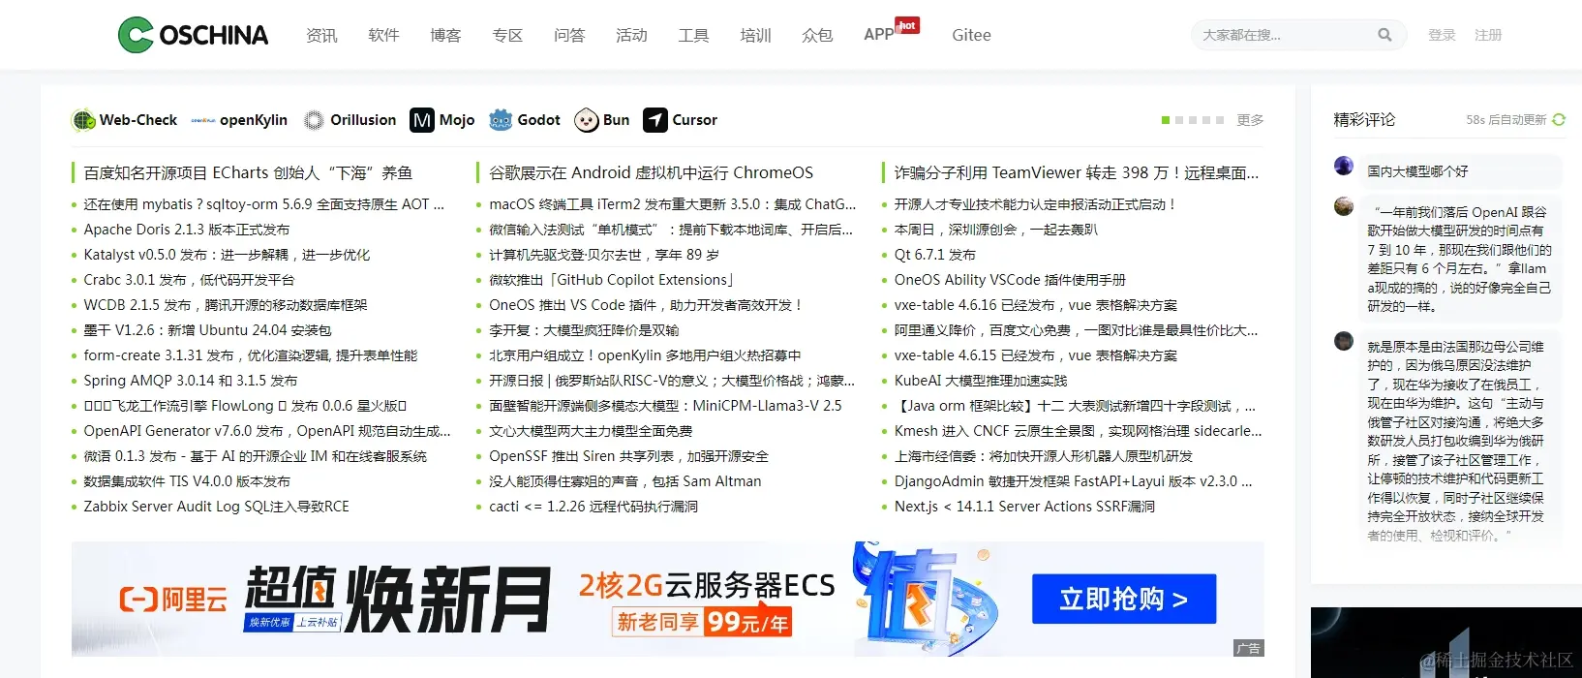Select the second carousel dot
The width and height of the screenshot is (1582, 678).
1179,120
